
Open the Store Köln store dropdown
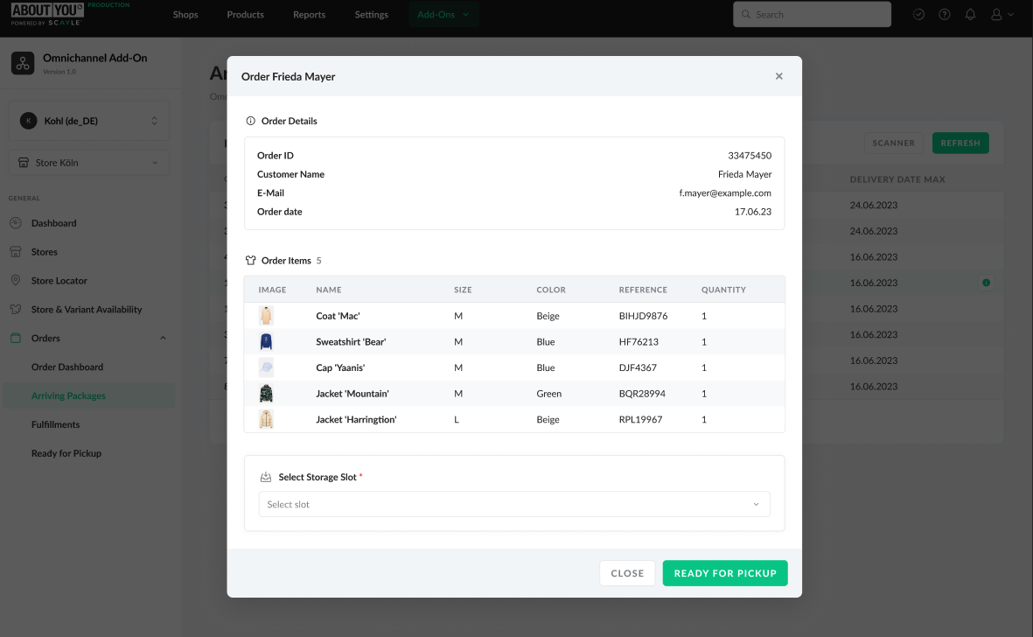click(x=89, y=163)
